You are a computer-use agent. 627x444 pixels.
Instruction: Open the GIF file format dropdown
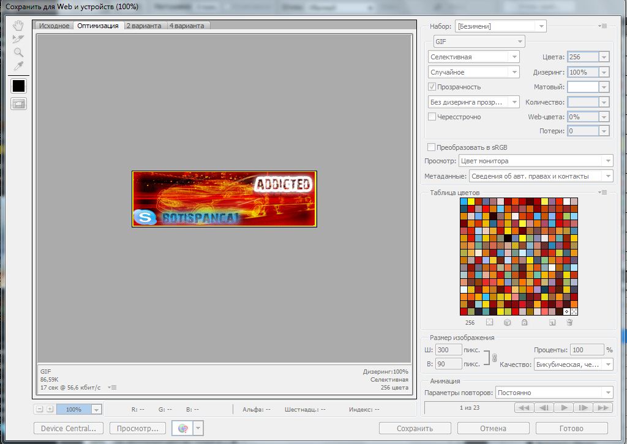(479, 42)
